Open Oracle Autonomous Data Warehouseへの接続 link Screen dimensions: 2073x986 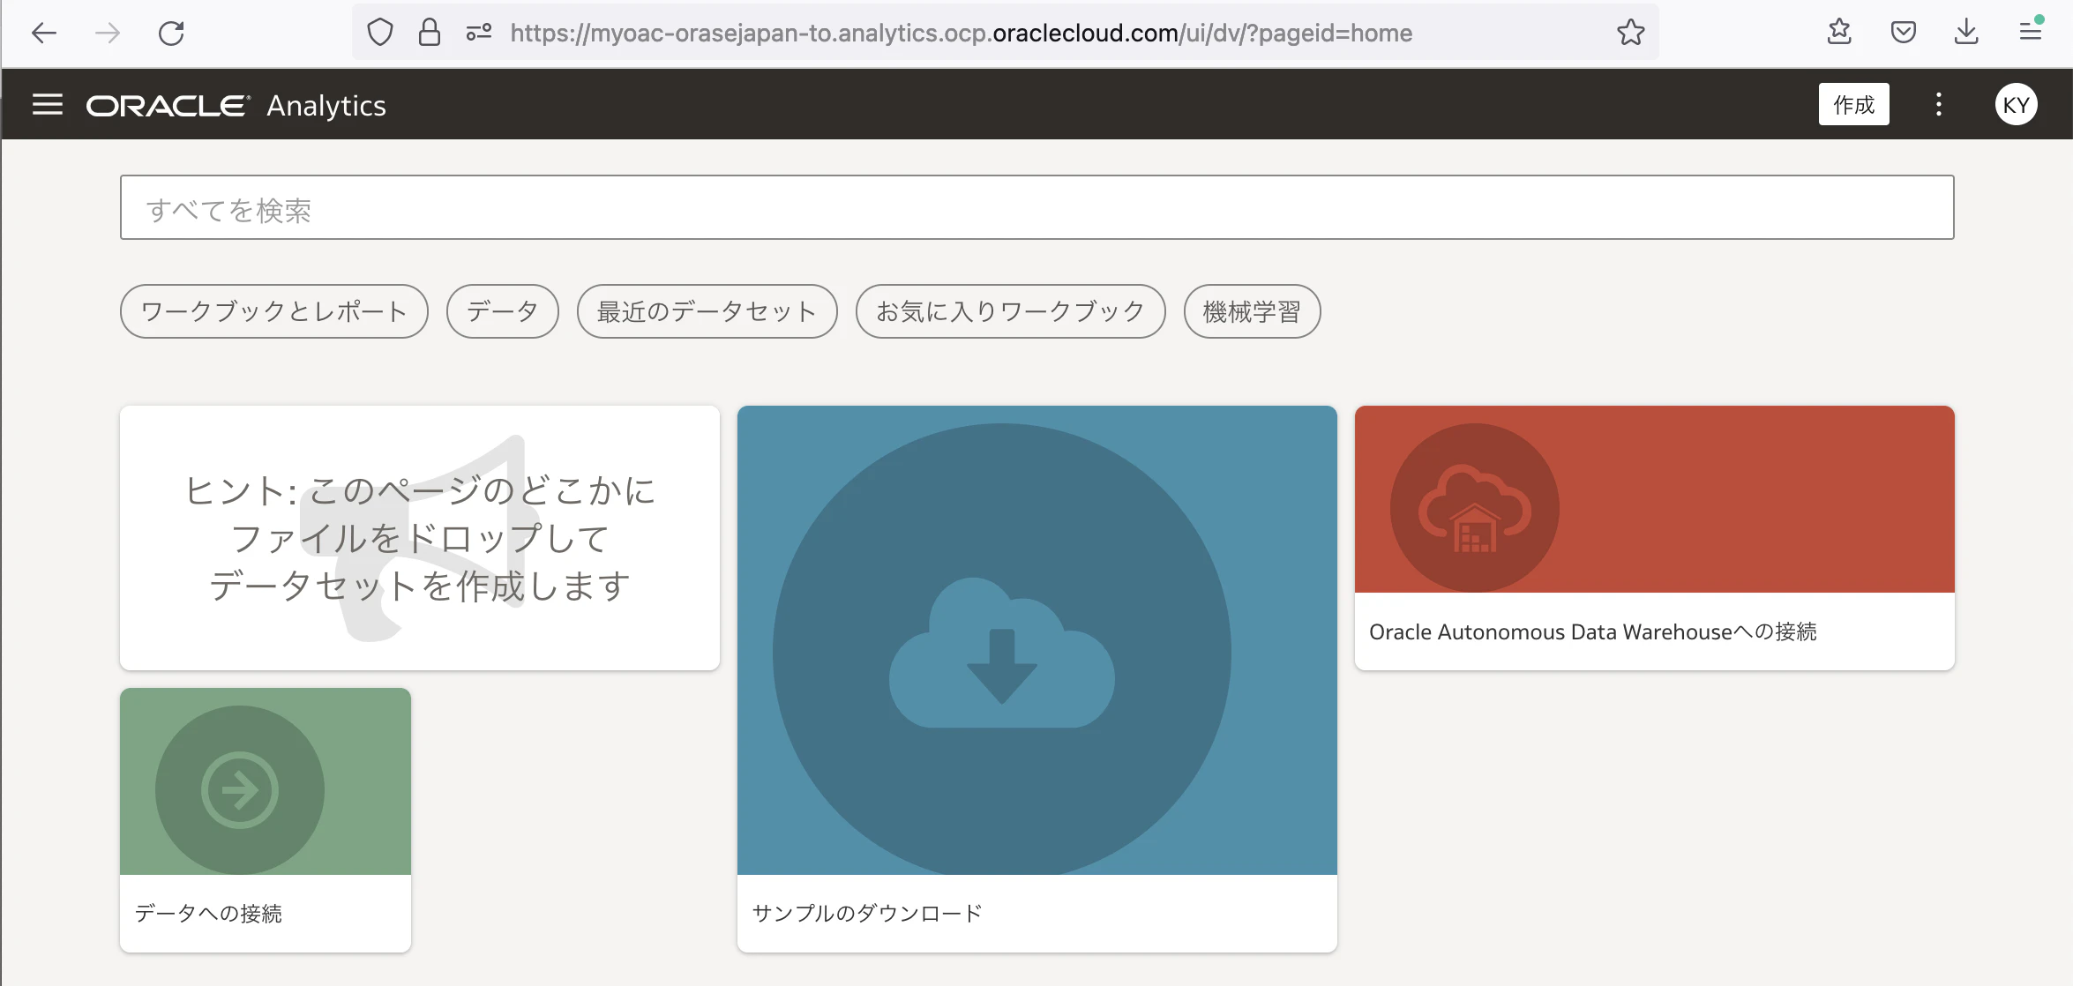(1592, 632)
